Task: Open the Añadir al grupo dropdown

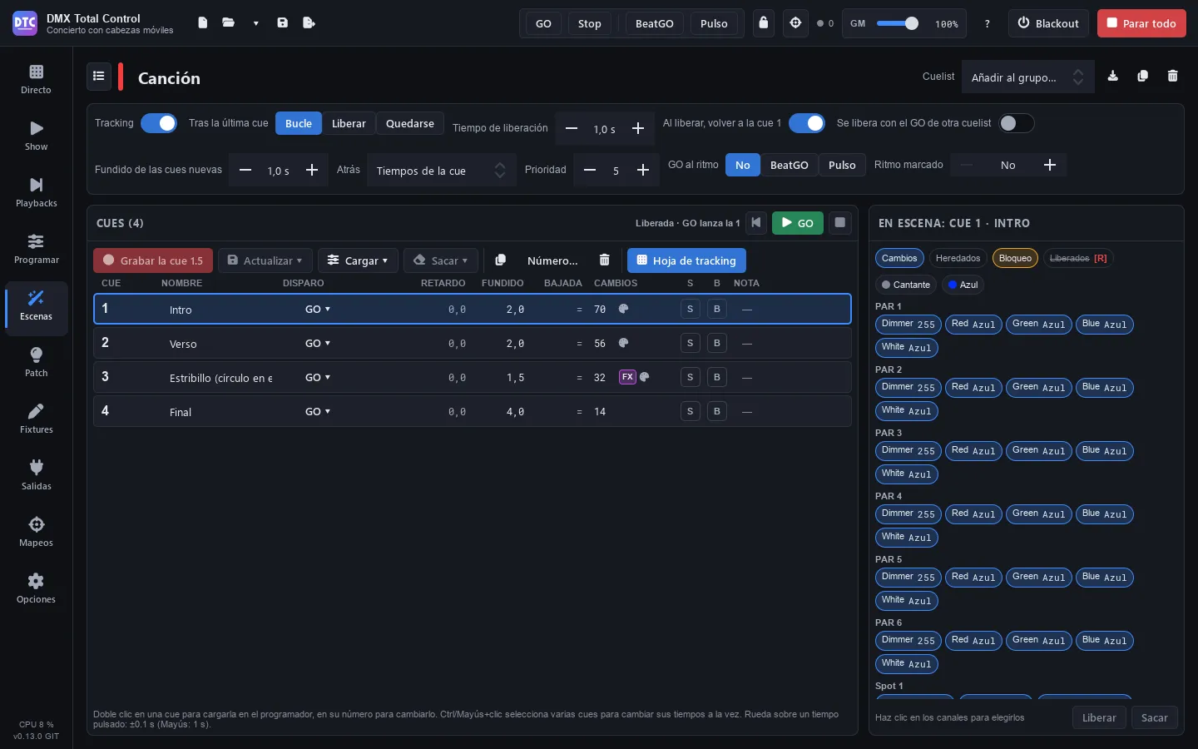Action: point(1028,77)
